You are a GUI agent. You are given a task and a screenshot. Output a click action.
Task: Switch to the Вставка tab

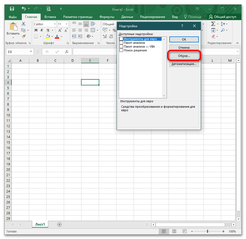point(50,17)
